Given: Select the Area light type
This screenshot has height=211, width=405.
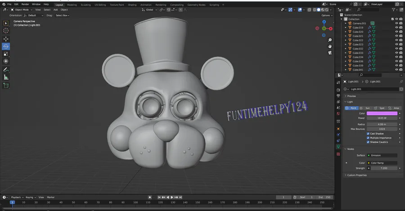Looking at the screenshot, I should point(394,108).
